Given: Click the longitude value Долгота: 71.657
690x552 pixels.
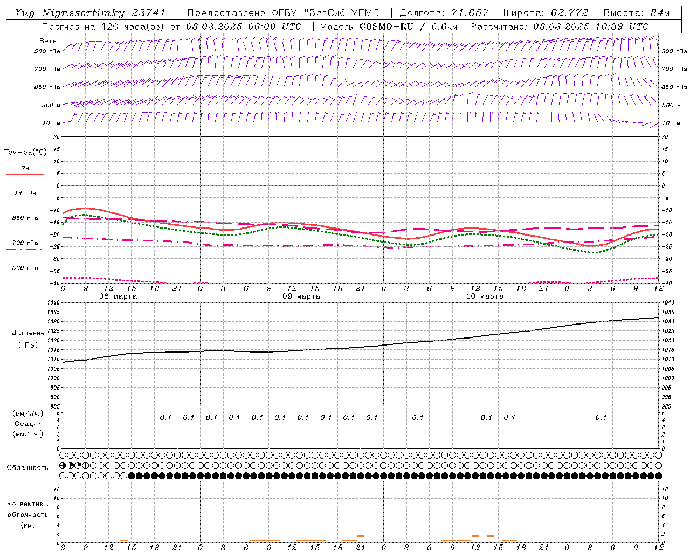Looking at the screenshot, I should click(x=444, y=13).
